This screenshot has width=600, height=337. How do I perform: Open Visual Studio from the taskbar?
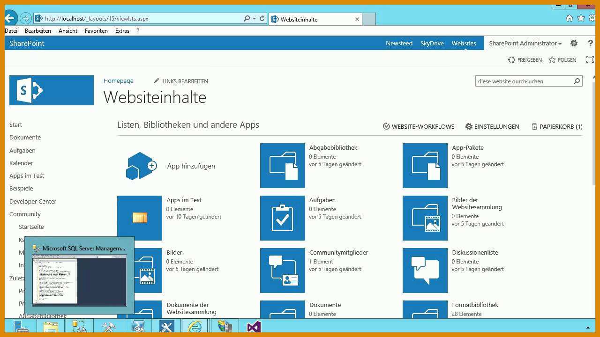pos(254,327)
